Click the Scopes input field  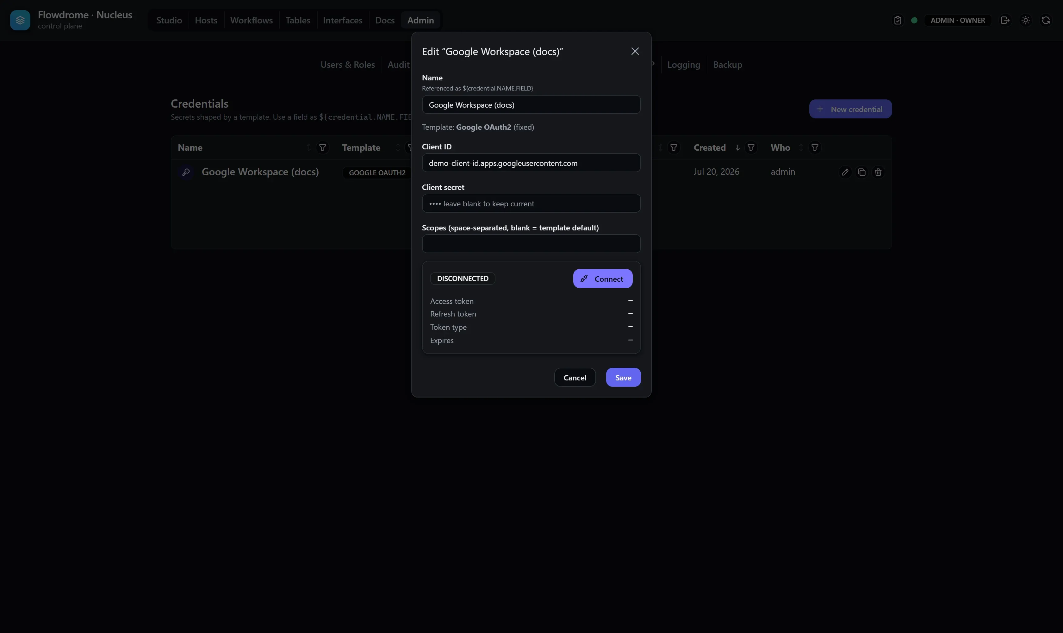(x=531, y=244)
